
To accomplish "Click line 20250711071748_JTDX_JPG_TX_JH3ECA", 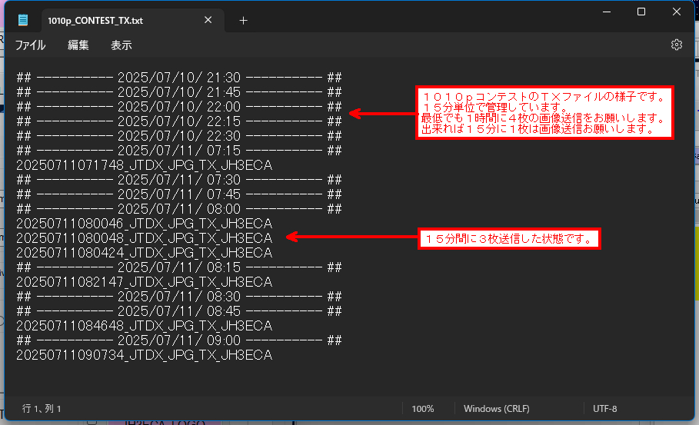I will [144, 165].
